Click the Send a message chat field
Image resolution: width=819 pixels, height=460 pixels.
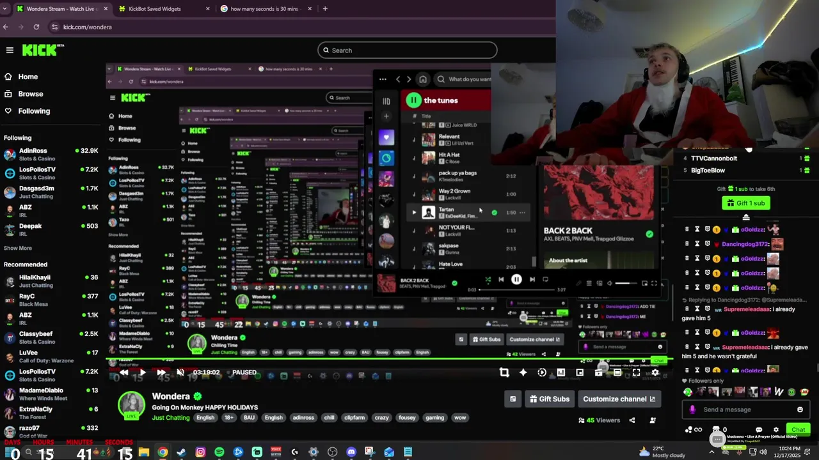(746, 410)
